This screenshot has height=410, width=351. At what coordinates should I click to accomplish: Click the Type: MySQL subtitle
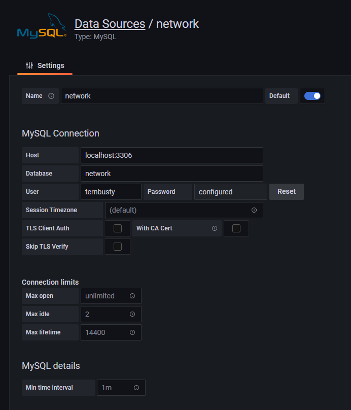click(95, 37)
